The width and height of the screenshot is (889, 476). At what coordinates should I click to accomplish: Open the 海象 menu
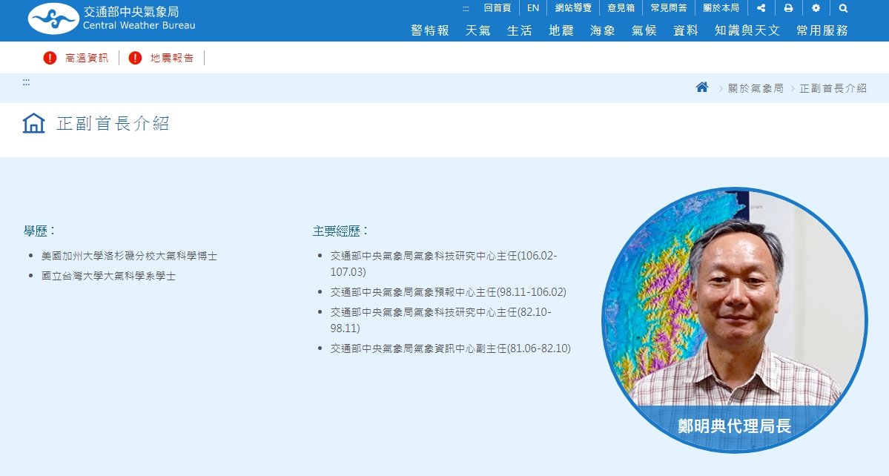click(x=603, y=30)
